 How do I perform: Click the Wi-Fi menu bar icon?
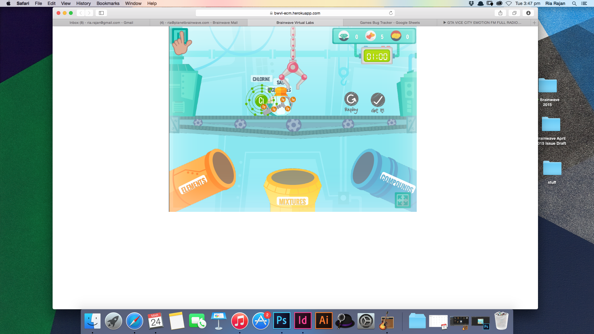[x=509, y=3]
